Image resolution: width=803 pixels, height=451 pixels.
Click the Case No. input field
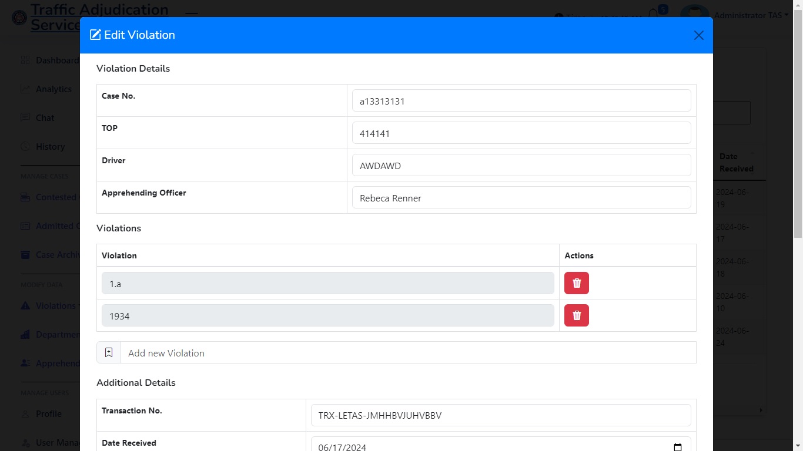[x=521, y=100]
